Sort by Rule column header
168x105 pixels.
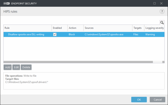pyautogui.click(x=27, y=28)
